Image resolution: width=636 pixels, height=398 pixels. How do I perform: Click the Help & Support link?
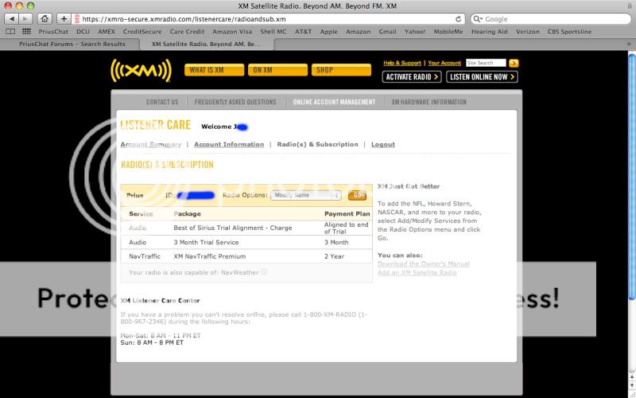[x=402, y=63]
